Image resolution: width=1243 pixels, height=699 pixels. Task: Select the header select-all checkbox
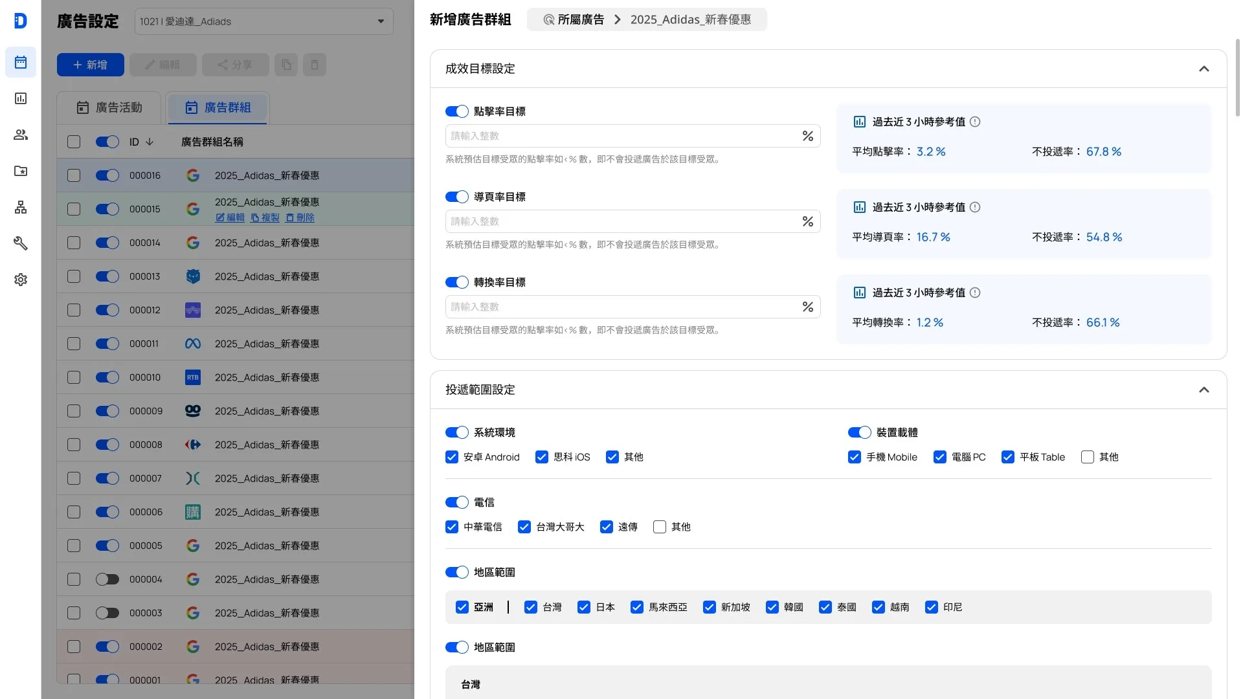[74, 142]
